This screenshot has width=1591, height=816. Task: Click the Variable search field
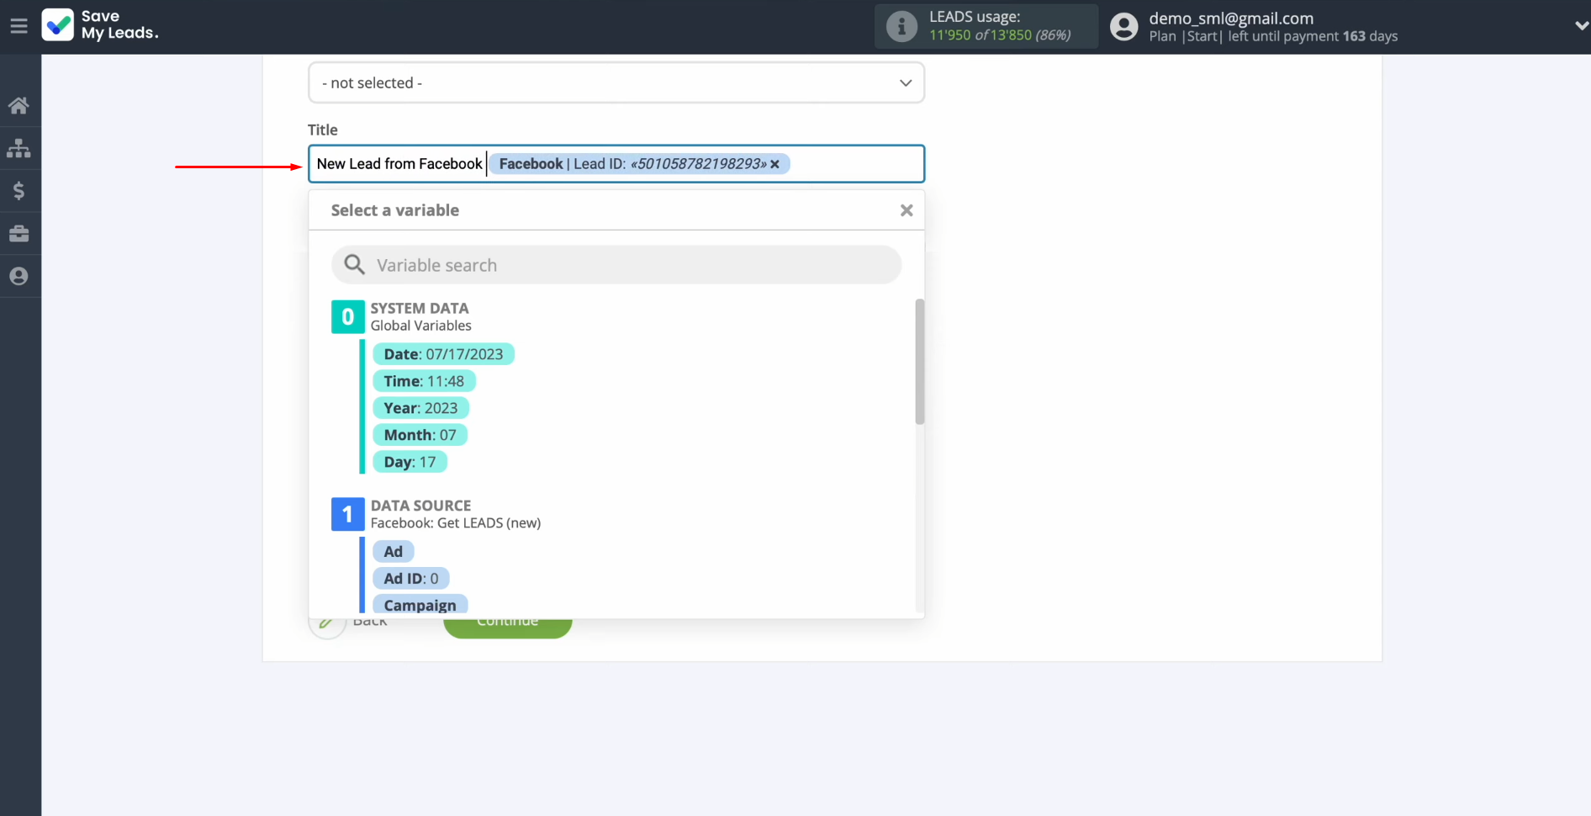click(616, 265)
